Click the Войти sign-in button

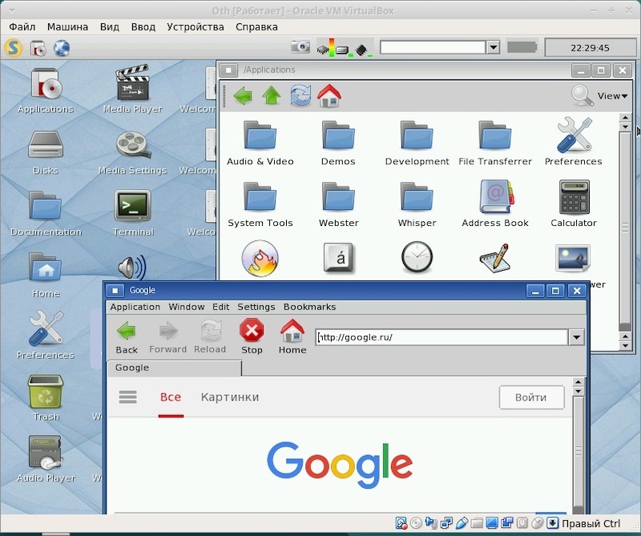coord(531,397)
